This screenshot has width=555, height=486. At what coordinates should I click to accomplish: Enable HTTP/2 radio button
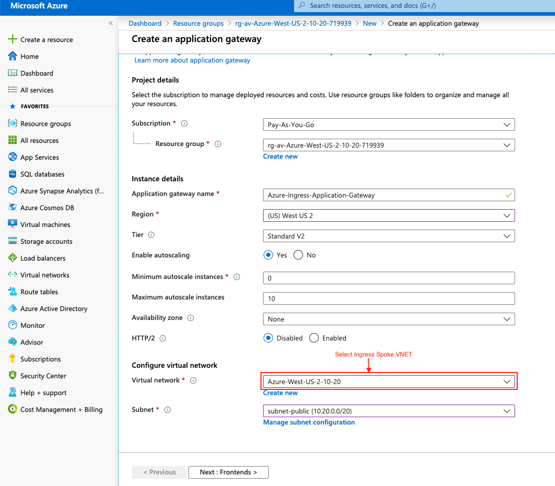(313, 338)
